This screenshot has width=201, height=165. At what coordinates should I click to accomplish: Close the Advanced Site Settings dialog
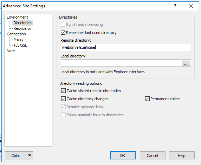coord(191,6)
